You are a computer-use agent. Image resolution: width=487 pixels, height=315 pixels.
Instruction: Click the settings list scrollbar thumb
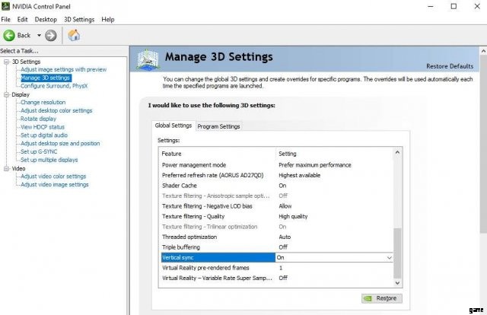(x=397, y=253)
